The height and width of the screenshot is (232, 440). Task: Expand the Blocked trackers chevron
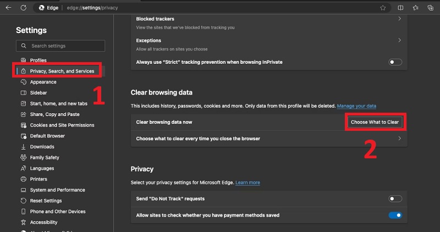[399, 19]
